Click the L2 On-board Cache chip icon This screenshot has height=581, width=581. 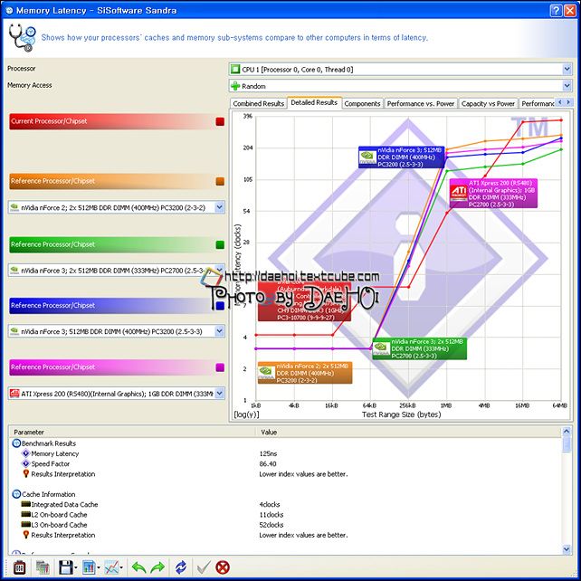pyautogui.click(x=25, y=514)
